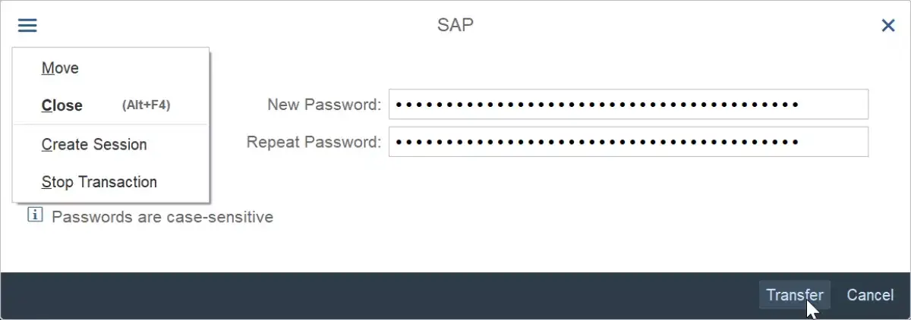
Task: Click the Transfer button
Action: coord(795,295)
